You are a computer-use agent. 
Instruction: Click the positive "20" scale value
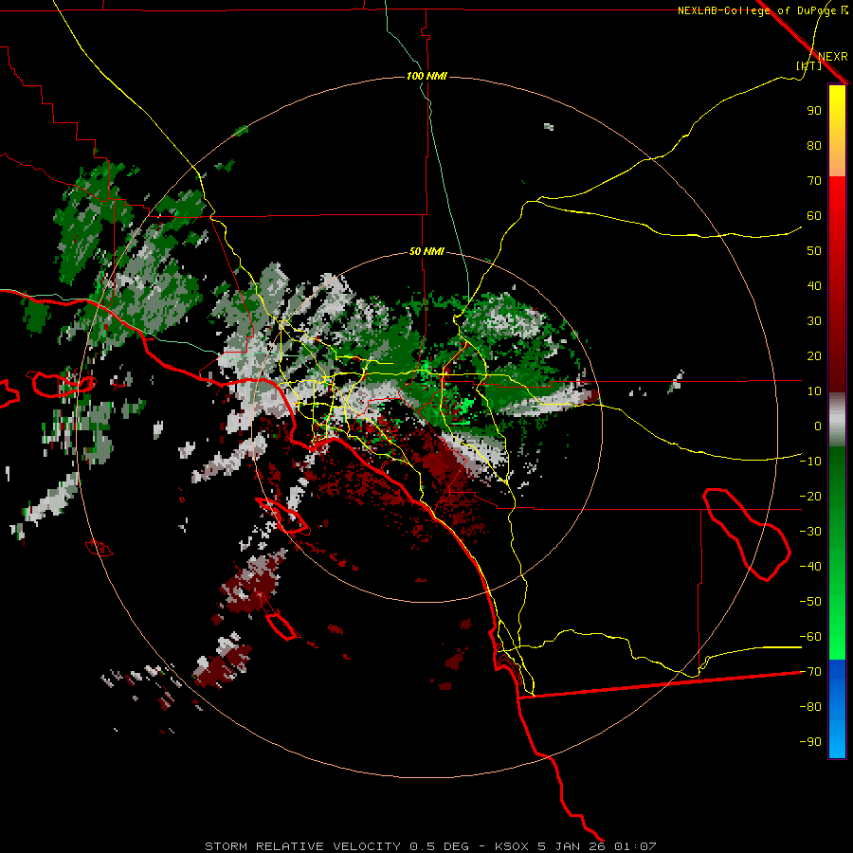(x=814, y=356)
